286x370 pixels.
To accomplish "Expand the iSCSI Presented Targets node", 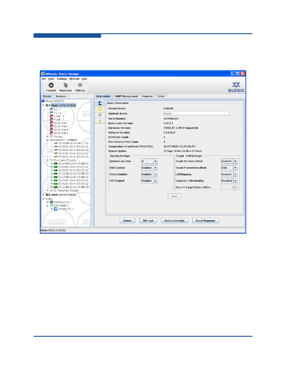I will pyautogui.click(x=47, y=191).
